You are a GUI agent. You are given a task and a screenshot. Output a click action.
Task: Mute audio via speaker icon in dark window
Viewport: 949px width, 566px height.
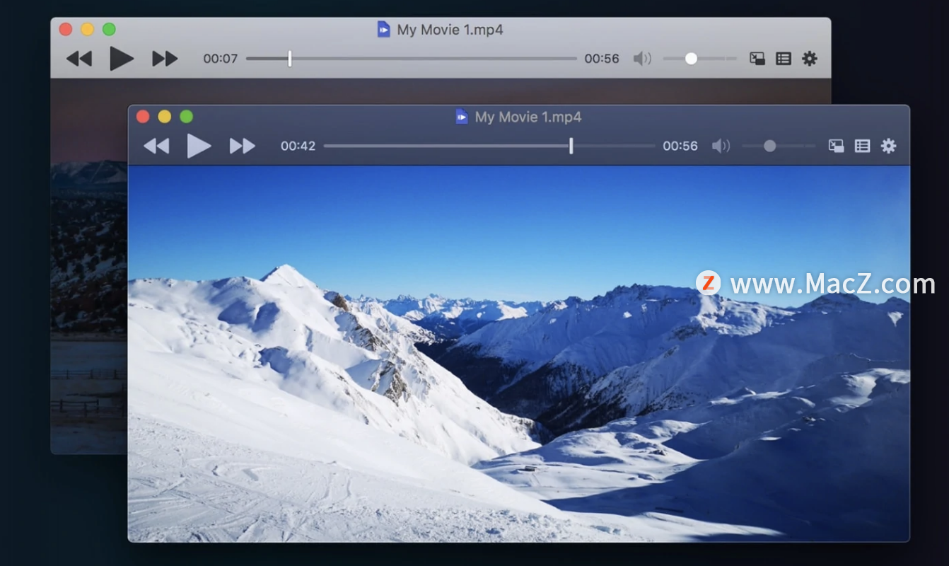(x=721, y=146)
